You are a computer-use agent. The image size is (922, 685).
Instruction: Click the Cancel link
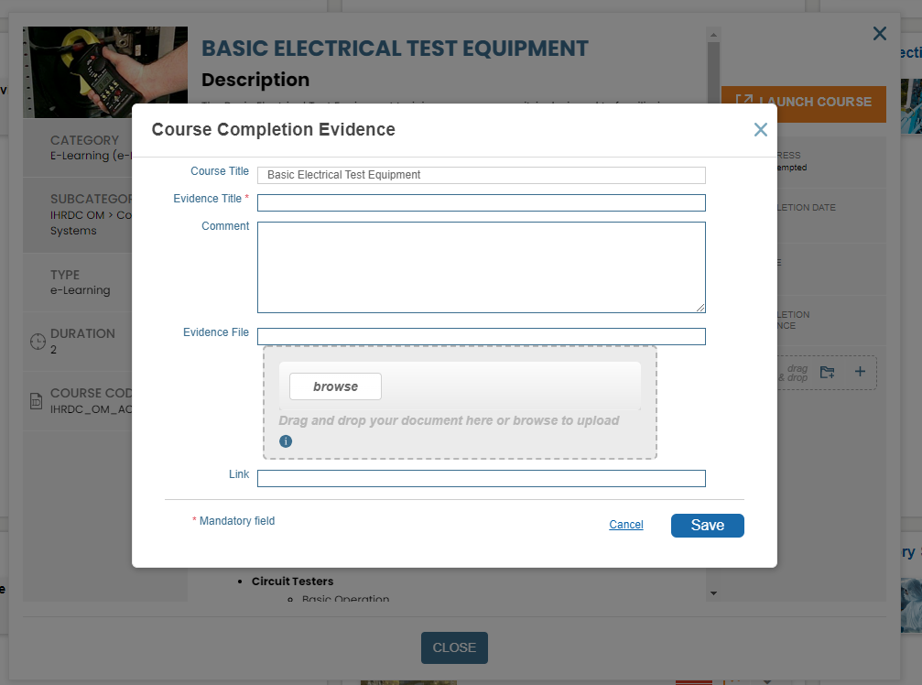(x=625, y=525)
